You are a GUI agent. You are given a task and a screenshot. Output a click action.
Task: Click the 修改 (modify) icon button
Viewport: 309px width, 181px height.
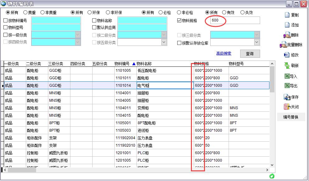tap(287, 55)
